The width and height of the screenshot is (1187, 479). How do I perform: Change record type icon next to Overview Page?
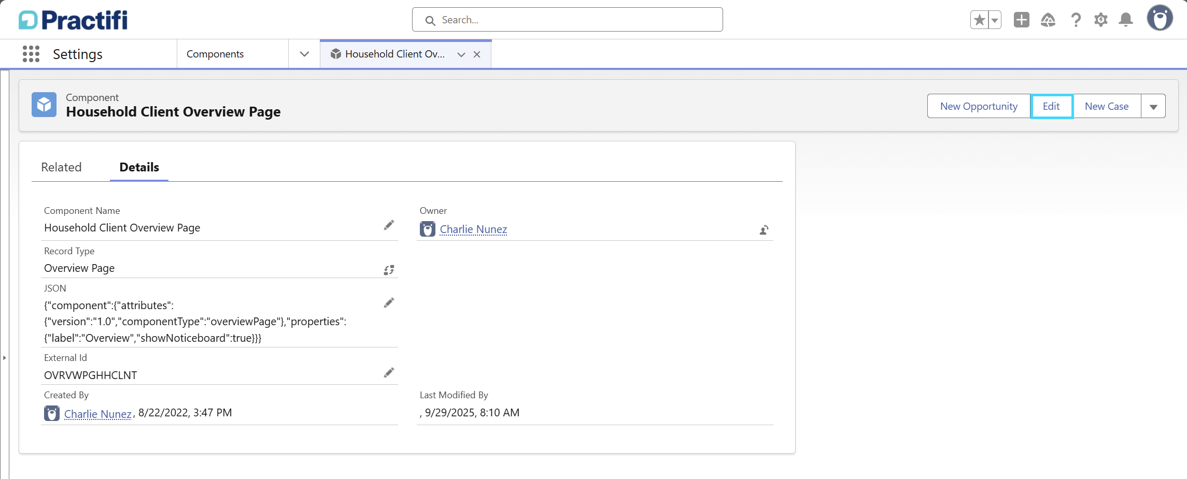click(x=389, y=270)
